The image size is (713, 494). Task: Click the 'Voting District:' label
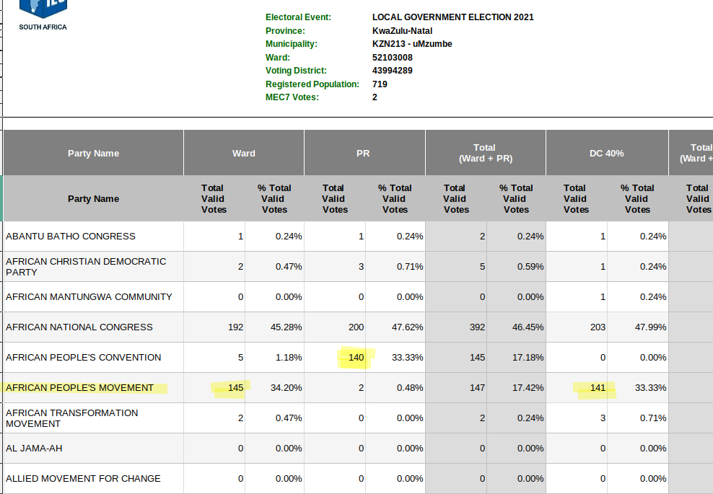296,71
